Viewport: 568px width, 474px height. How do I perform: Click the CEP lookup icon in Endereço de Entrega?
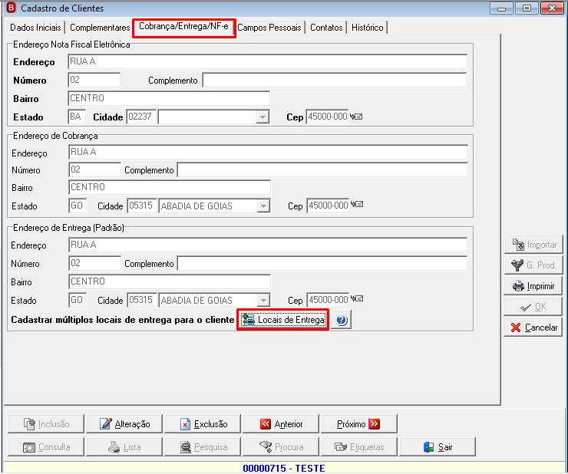click(357, 298)
